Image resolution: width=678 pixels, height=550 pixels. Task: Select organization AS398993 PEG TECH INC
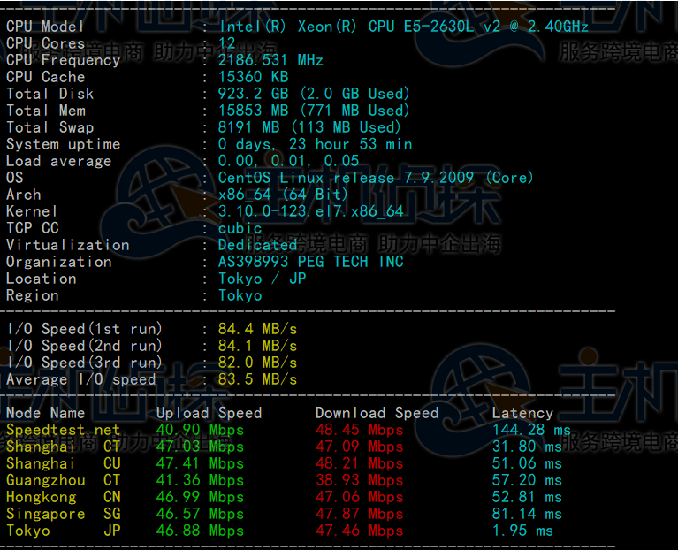pyautogui.click(x=311, y=262)
